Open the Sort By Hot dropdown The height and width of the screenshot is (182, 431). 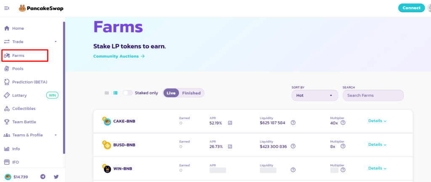[314, 95]
